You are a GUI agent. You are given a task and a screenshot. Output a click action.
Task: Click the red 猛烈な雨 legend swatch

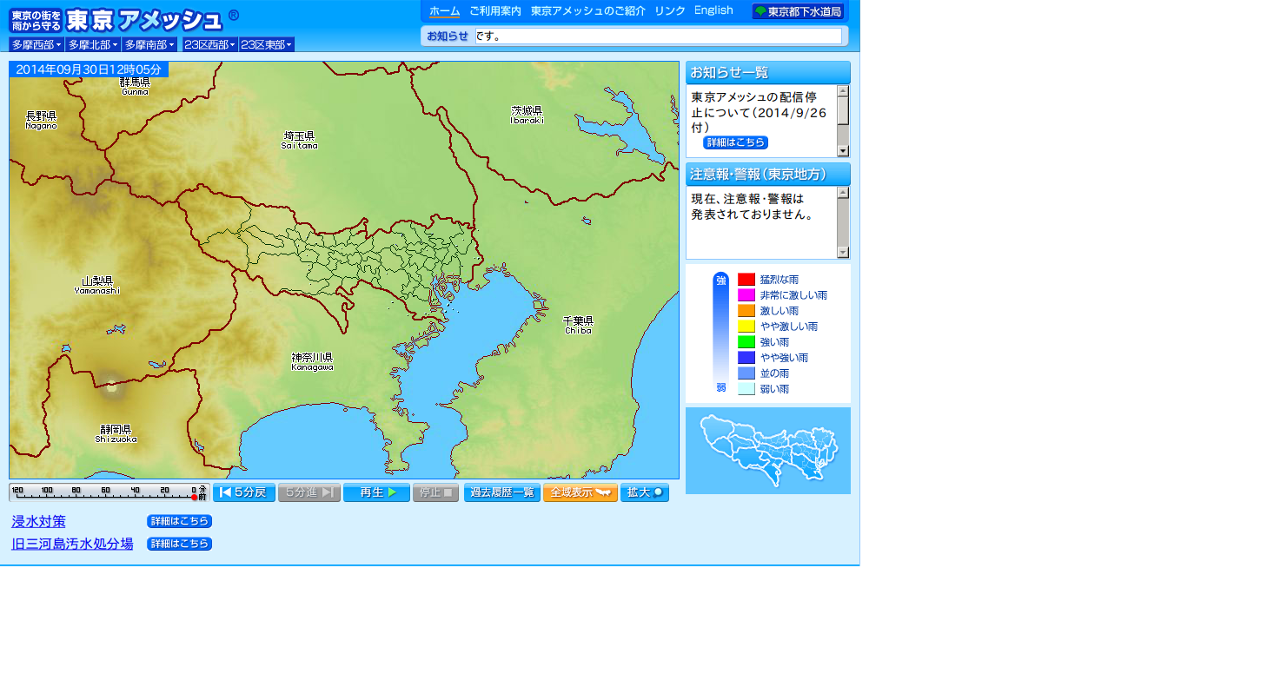tap(746, 280)
